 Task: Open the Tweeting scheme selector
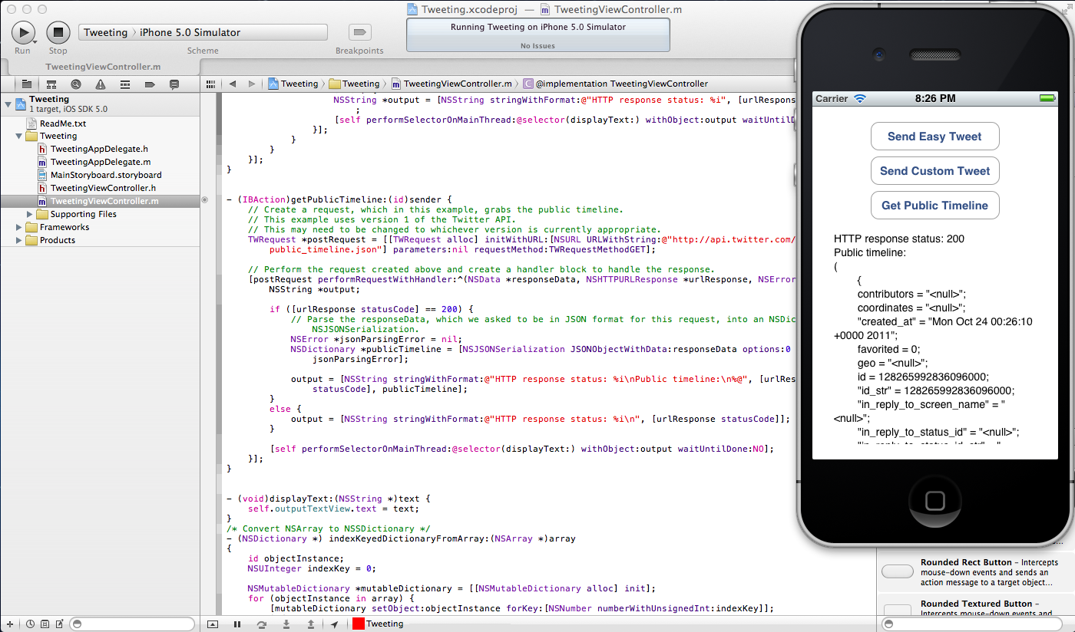coord(105,32)
